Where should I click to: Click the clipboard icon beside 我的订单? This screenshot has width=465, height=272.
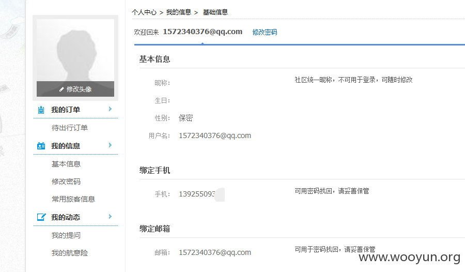[41, 110]
